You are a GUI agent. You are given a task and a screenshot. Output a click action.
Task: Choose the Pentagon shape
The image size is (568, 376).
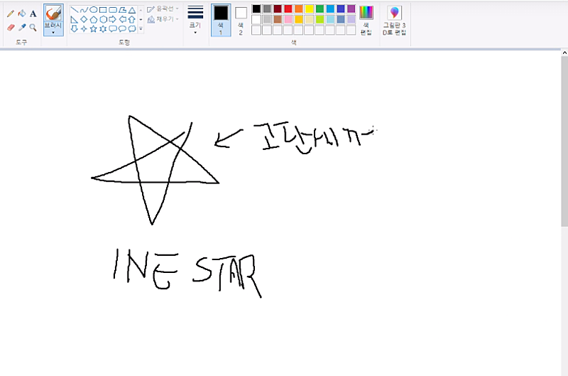pos(94,20)
